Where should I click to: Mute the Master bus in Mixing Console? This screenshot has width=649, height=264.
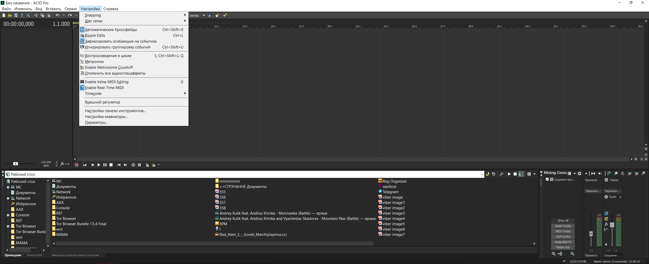[x=606, y=214]
